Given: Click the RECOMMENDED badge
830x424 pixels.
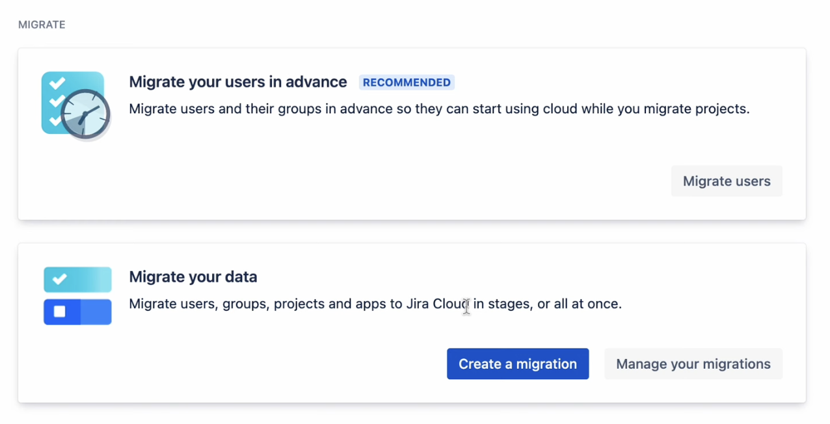Looking at the screenshot, I should coord(407,83).
